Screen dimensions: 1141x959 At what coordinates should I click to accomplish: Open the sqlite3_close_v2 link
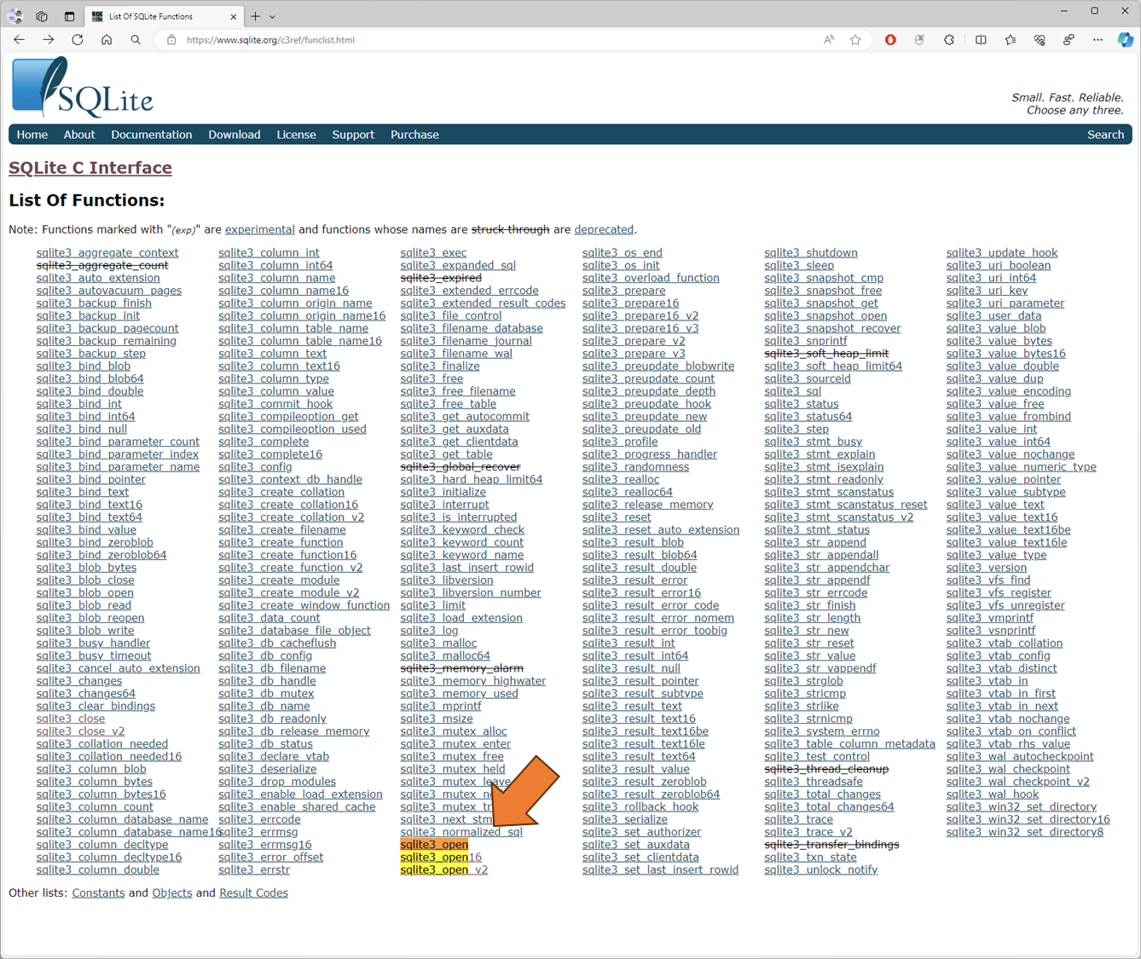80,731
